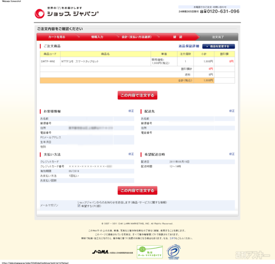The width and height of the screenshot is (275, 264).
Task: Click the ご注文内容をご確認ください heading
Action: point(60,29)
